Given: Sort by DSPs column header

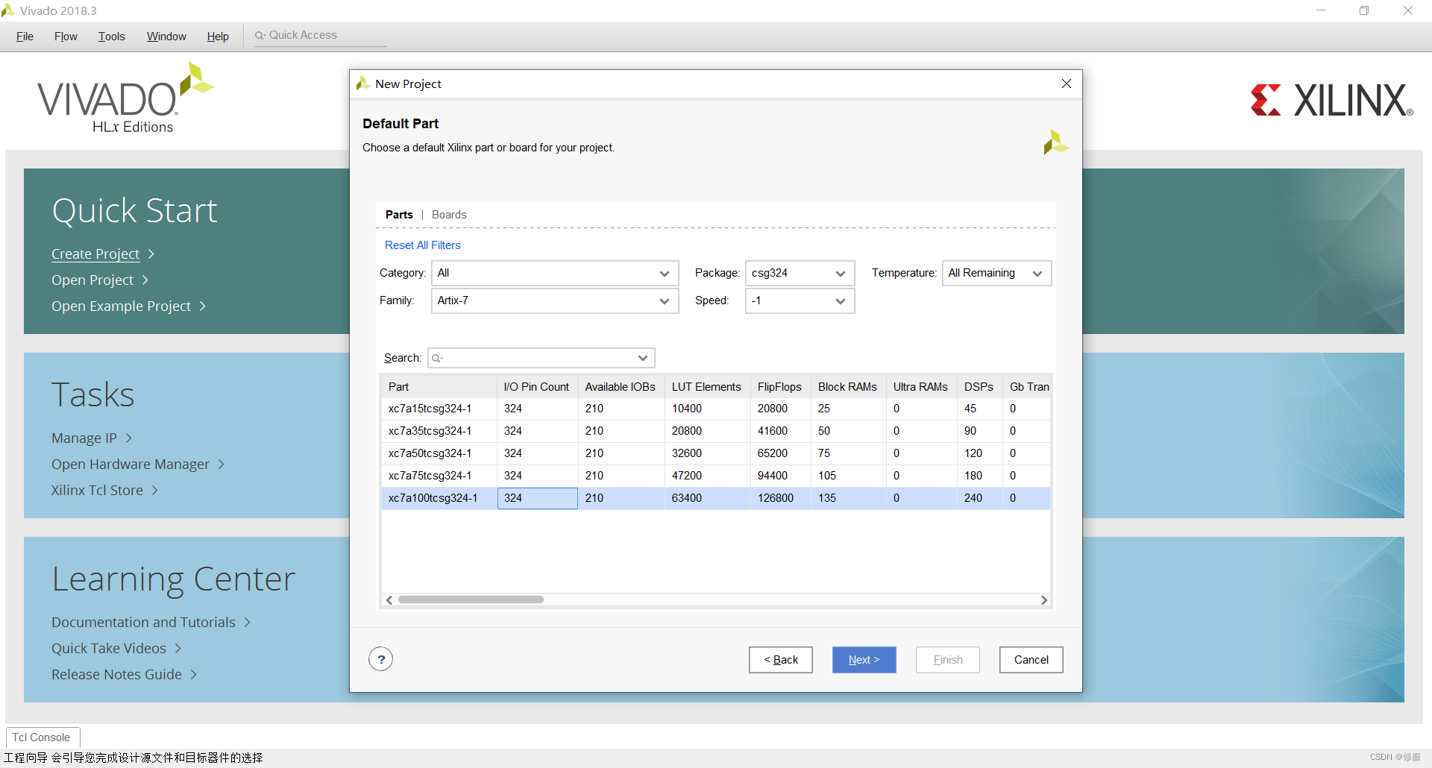Looking at the screenshot, I should (979, 387).
